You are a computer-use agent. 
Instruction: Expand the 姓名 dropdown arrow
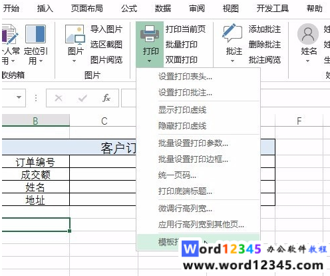pyautogui.click(x=307, y=61)
